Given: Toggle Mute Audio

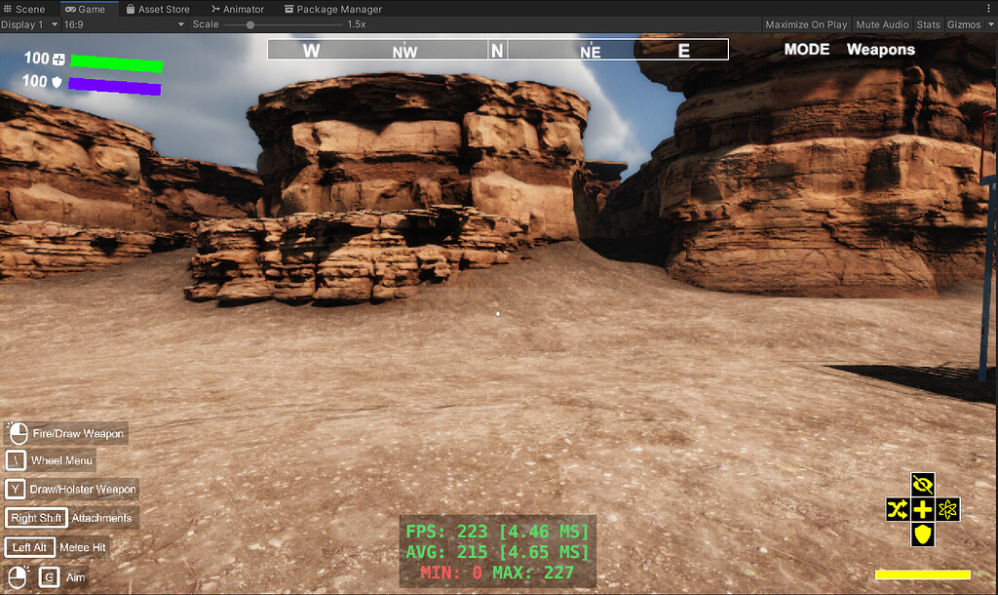Looking at the screenshot, I should point(882,24).
